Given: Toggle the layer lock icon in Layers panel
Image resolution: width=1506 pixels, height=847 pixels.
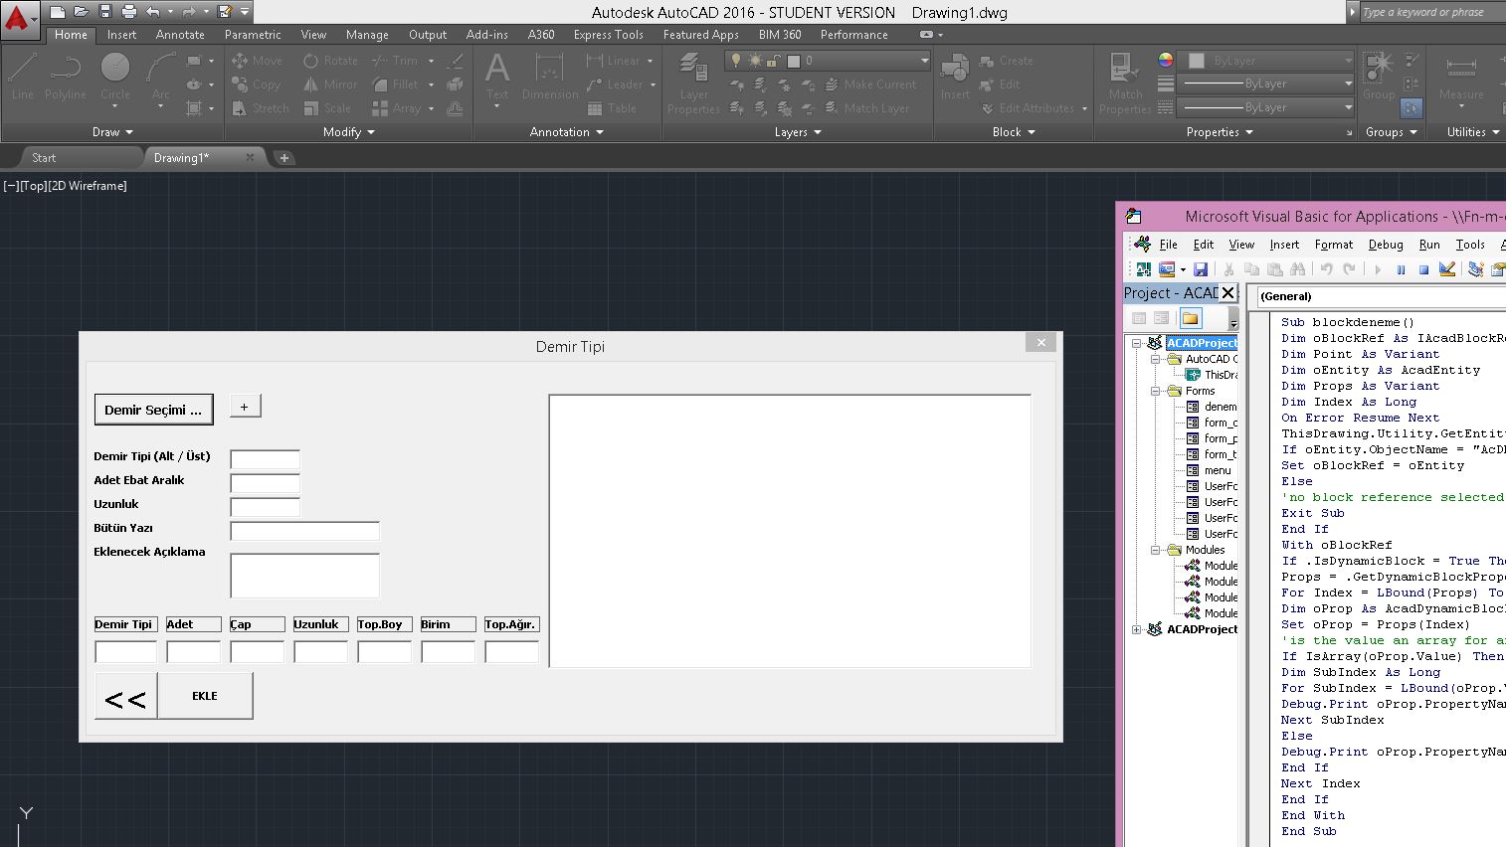Looking at the screenshot, I should [x=773, y=60].
